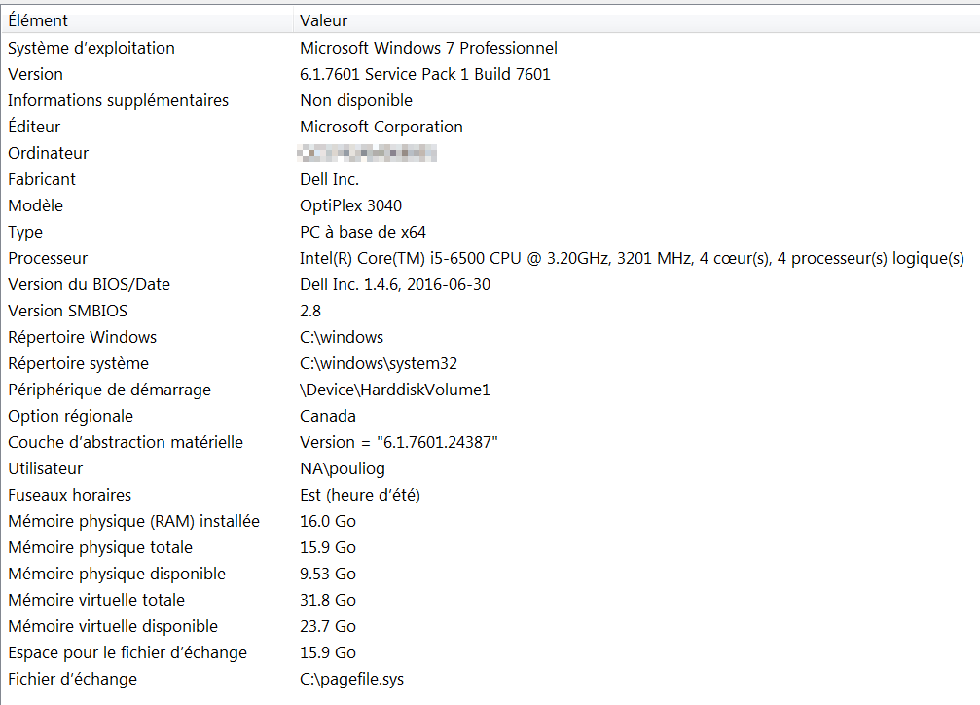Viewport: 980px width, 705px height.
Task: Select the "Processeur" row label
Action: click(x=48, y=258)
